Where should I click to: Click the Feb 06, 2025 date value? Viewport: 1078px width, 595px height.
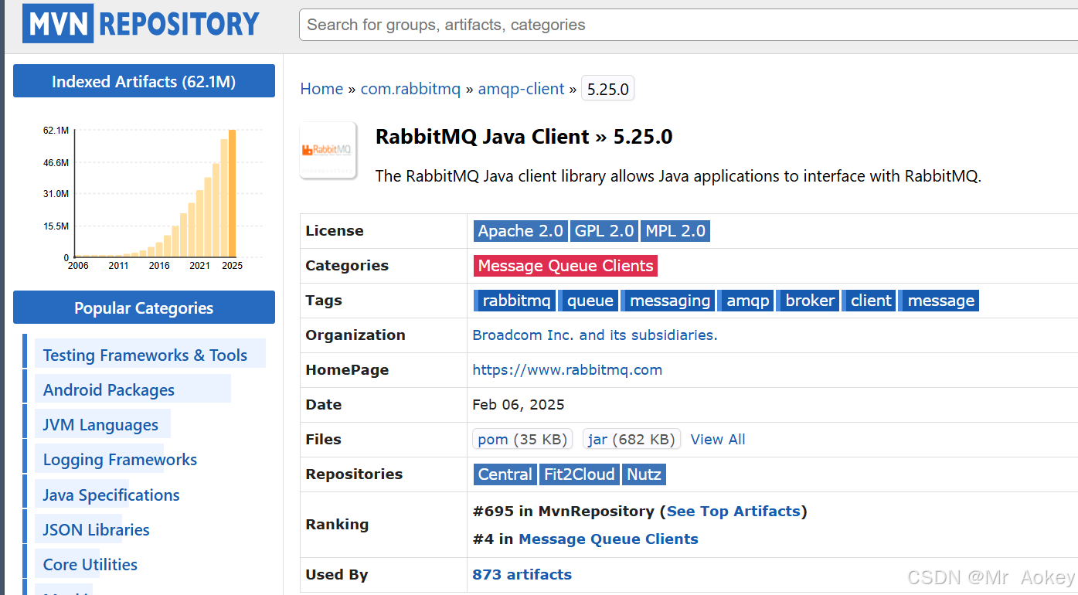(x=519, y=405)
